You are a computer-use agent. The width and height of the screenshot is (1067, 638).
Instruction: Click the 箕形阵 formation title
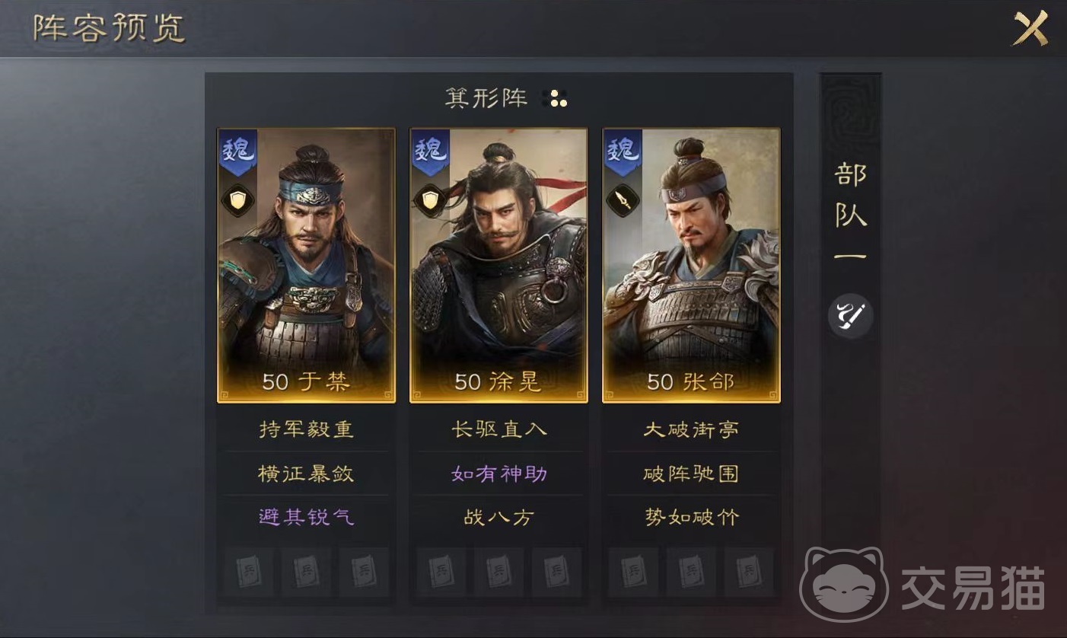coord(486,98)
